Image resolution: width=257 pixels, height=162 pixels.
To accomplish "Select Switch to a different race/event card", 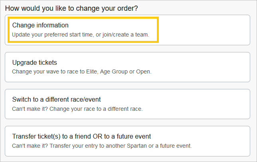I will coord(128,104).
